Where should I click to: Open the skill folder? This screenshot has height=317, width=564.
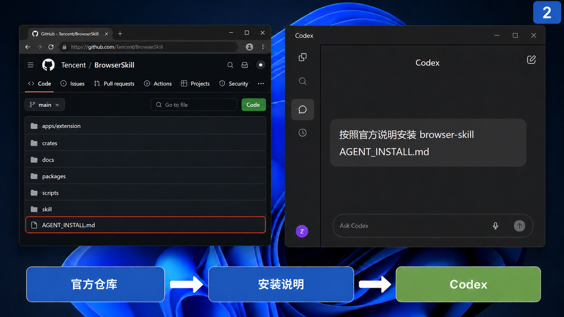coord(145,209)
